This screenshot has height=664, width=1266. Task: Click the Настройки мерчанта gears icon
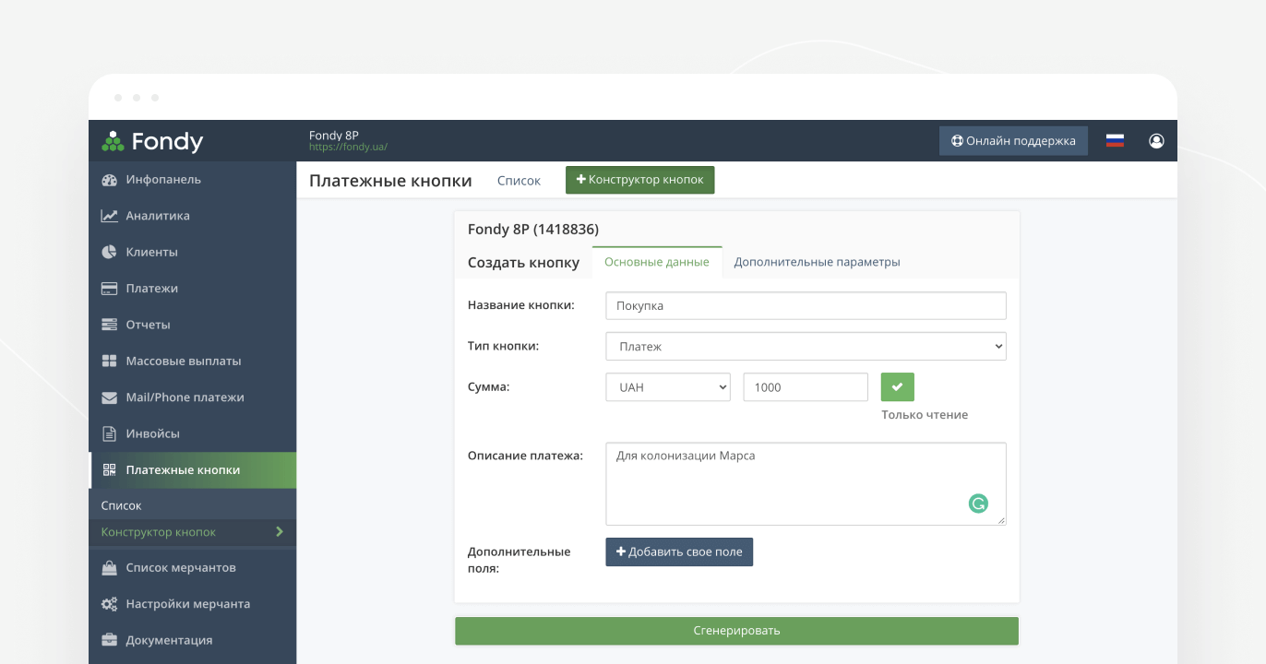coord(109,604)
